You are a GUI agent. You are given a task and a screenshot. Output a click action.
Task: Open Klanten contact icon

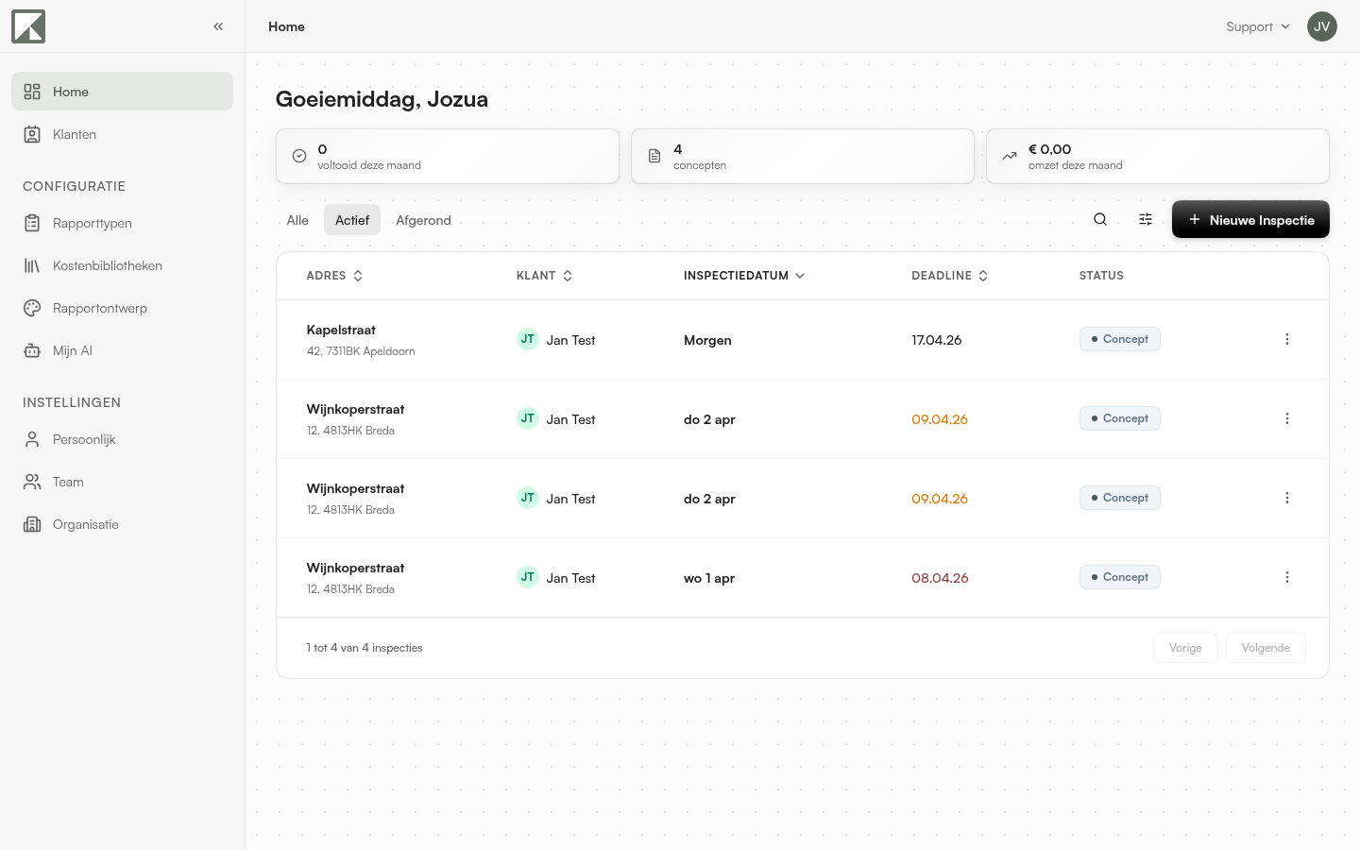tap(32, 134)
